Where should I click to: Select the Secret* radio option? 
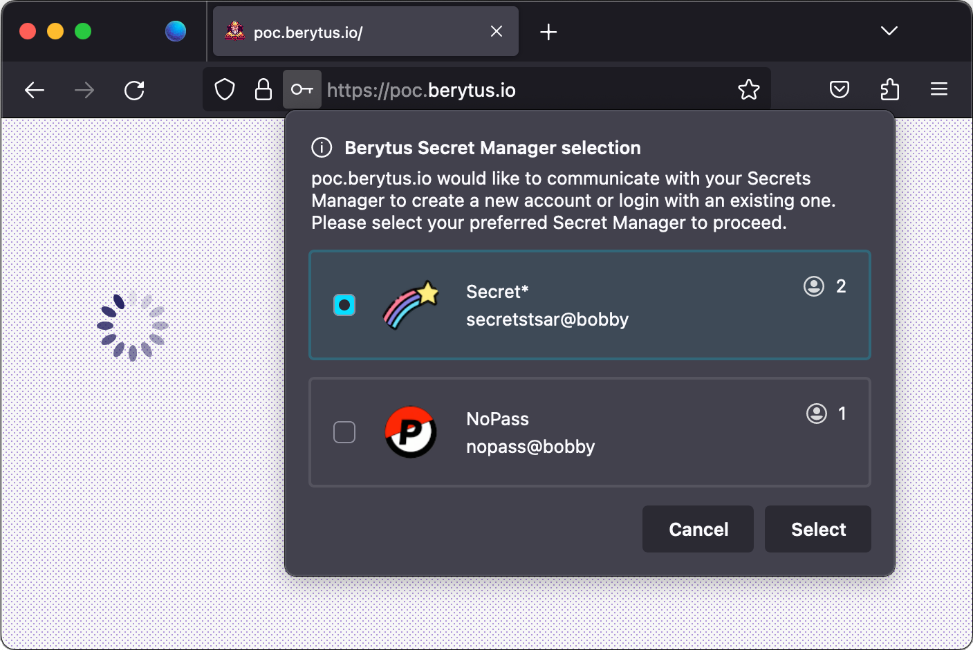point(344,305)
